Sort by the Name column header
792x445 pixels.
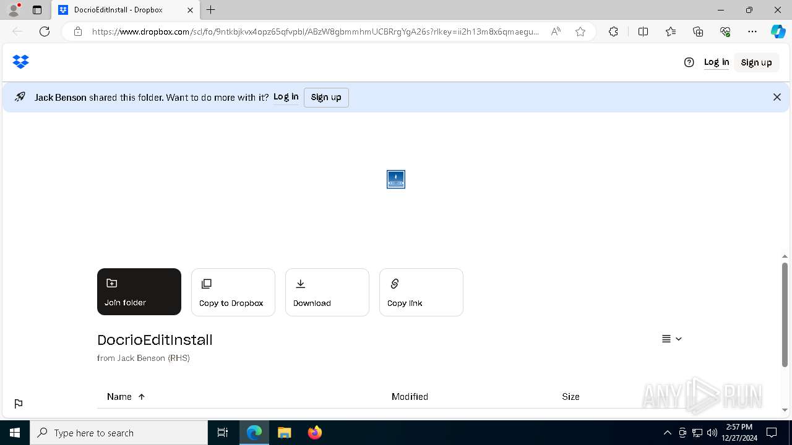pyautogui.click(x=126, y=397)
